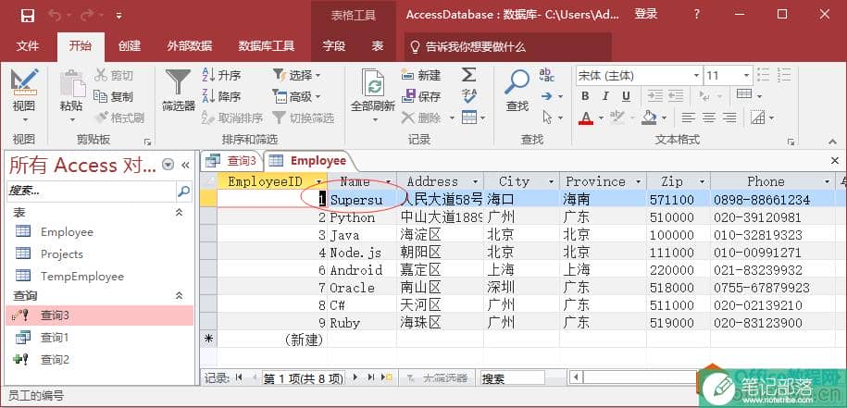Click Save record (保存) button
847x408 pixels.
point(421,96)
